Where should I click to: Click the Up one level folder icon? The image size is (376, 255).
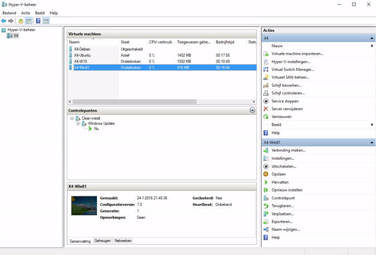tap(21, 21)
